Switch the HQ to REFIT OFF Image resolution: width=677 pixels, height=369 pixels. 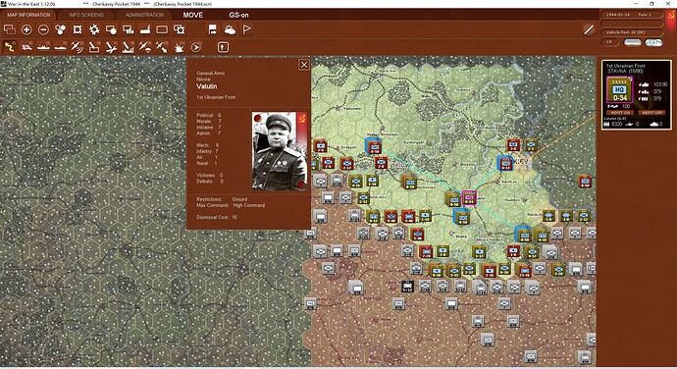[x=651, y=112]
